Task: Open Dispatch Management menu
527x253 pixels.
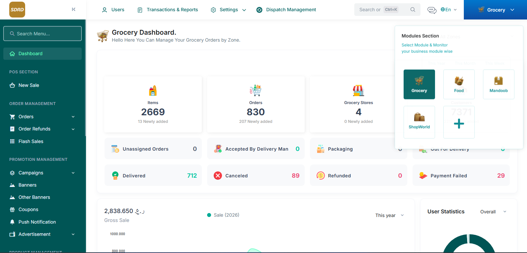Action: pos(286,10)
